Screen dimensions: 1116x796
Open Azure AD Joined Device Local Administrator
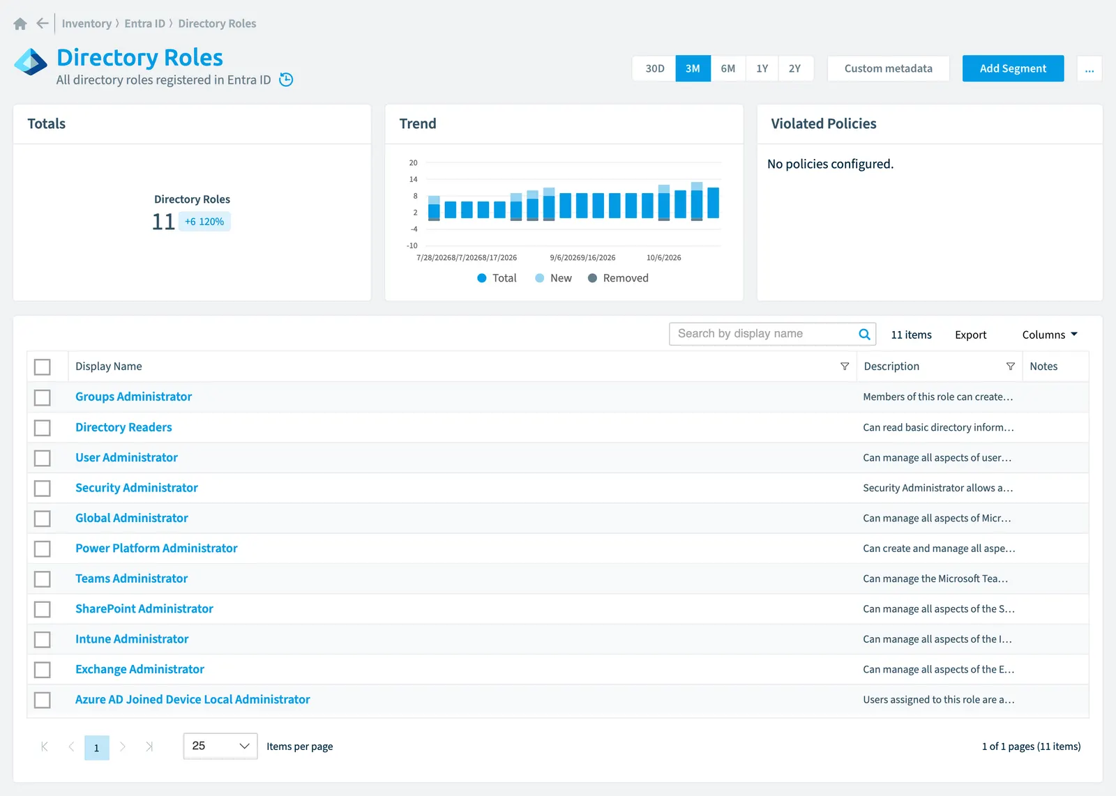193,700
